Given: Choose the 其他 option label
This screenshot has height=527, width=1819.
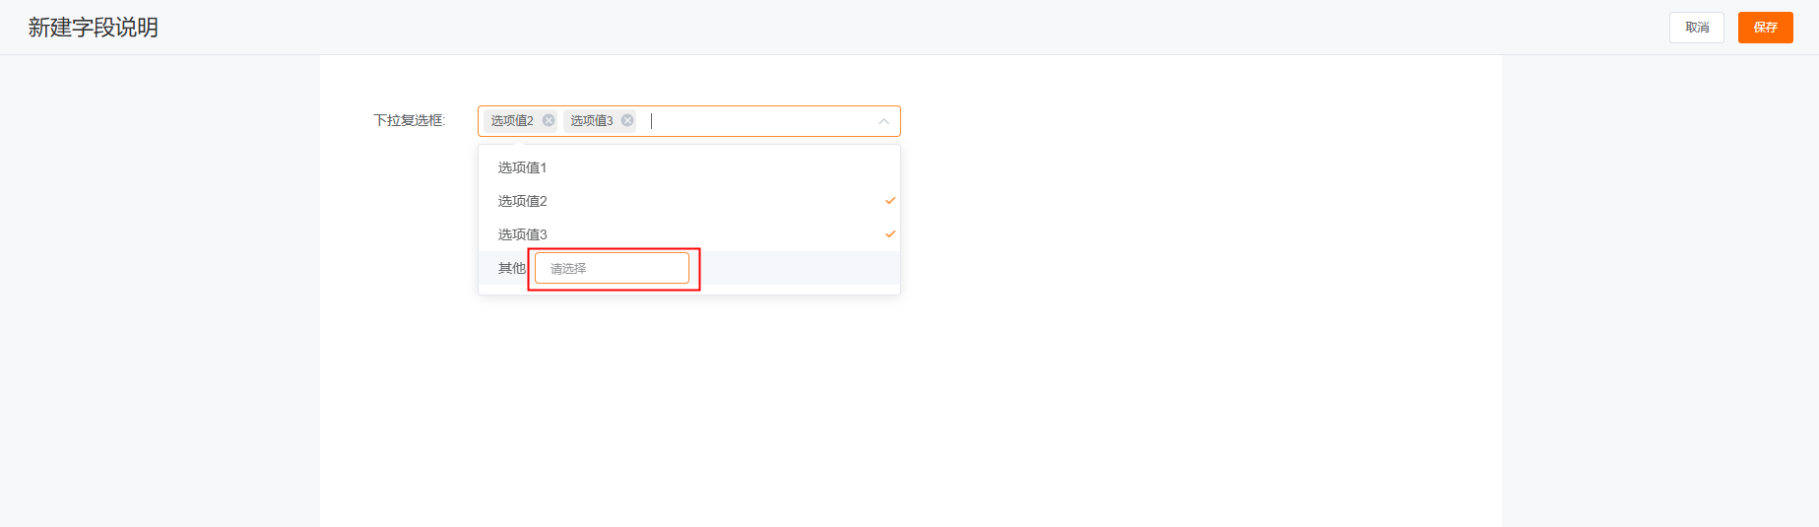Looking at the screenshot, I should pos(511,268).
